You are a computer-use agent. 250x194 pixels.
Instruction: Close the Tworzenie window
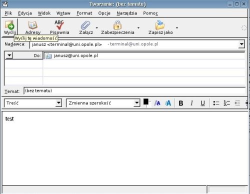(x=243, y=4)
